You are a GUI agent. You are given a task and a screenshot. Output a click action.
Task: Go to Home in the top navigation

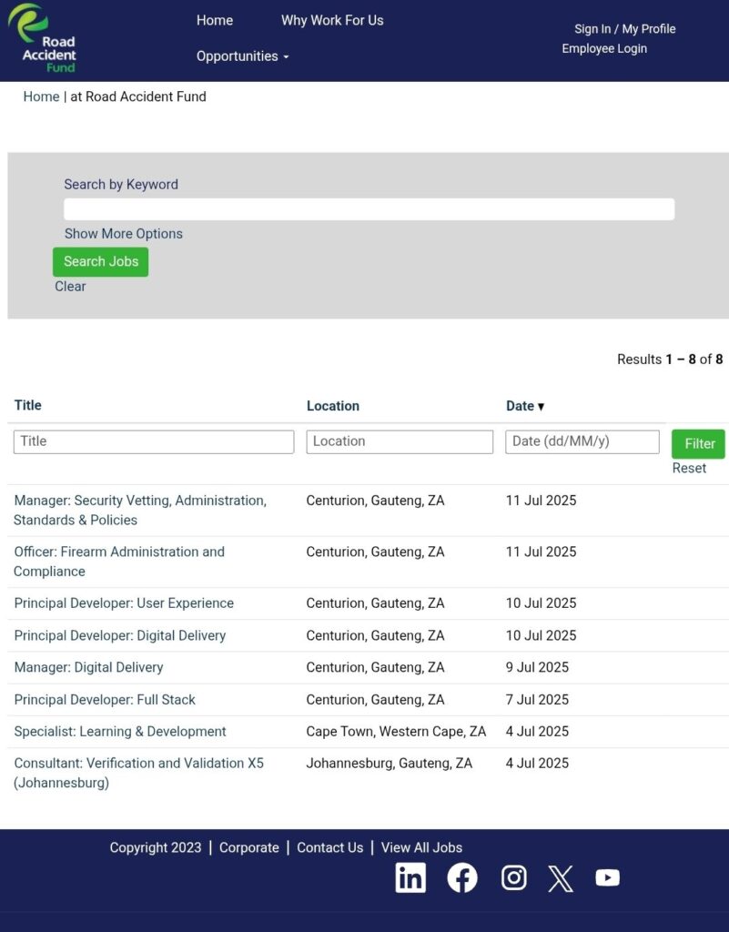click(x=215, y=20)
